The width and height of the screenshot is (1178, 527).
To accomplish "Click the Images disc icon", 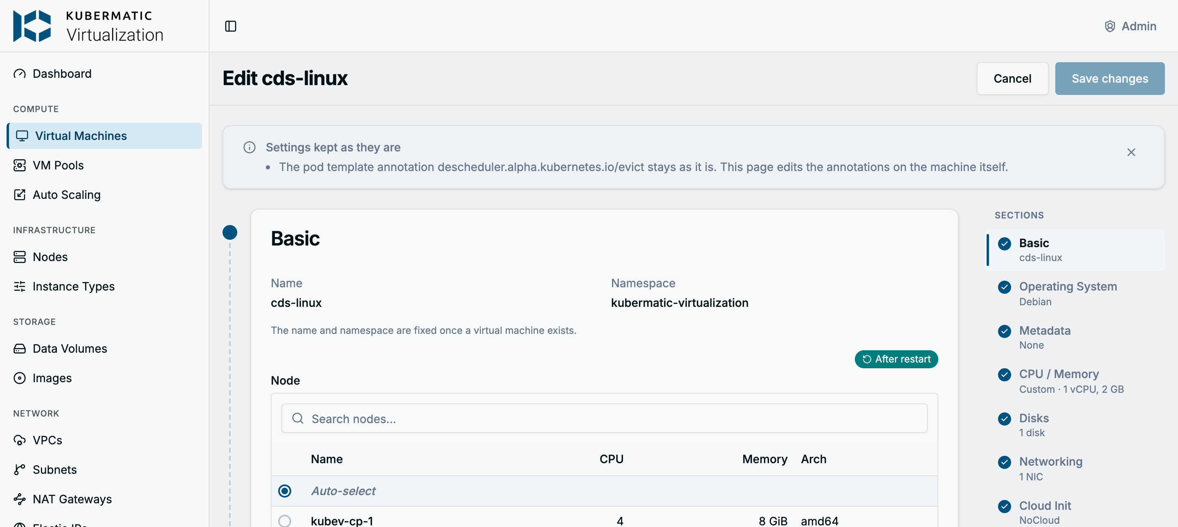I will point(20,378).
